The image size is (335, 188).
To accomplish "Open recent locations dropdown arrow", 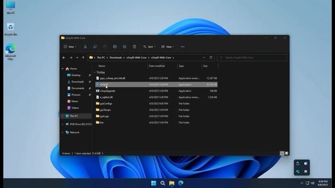I will pyautogui.click(x=77, y=57).
